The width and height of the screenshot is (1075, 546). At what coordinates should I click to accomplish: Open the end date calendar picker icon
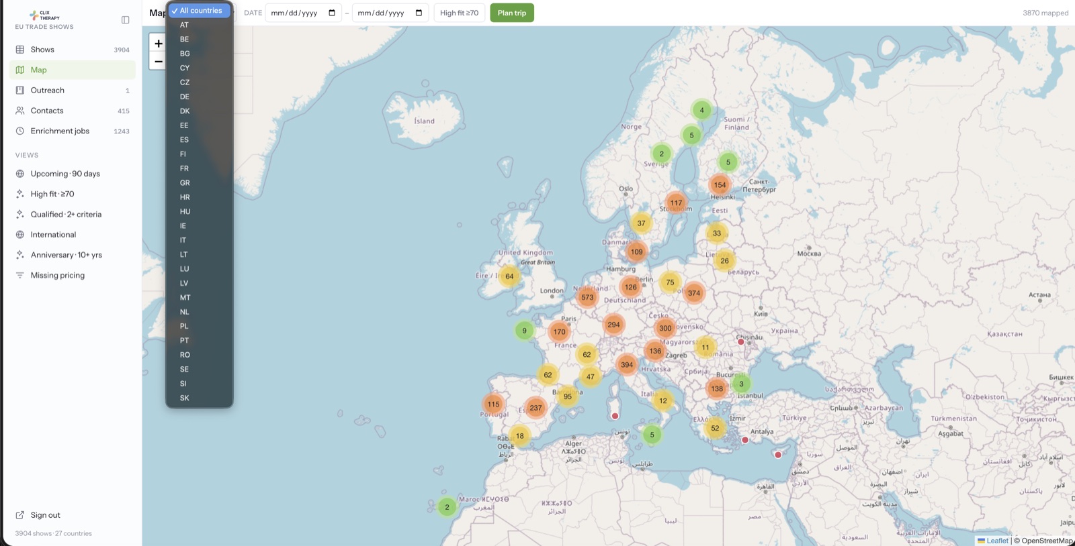click(419, 13)
